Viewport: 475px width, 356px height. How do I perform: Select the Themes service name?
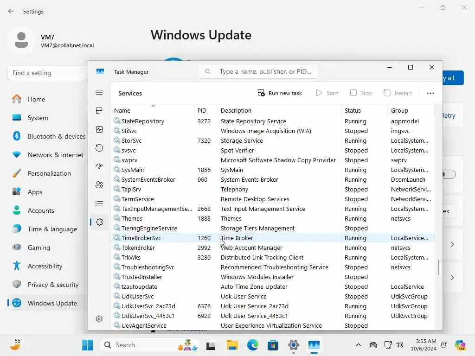tap(132, 219)
